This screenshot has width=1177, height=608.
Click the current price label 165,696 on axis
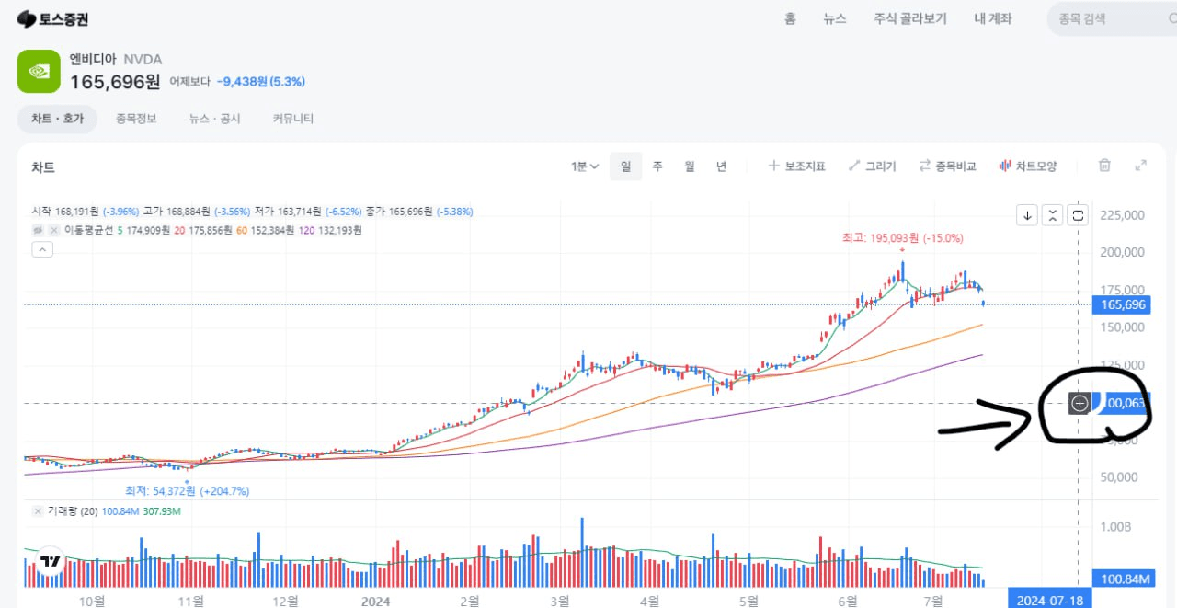click(1121, 304)
